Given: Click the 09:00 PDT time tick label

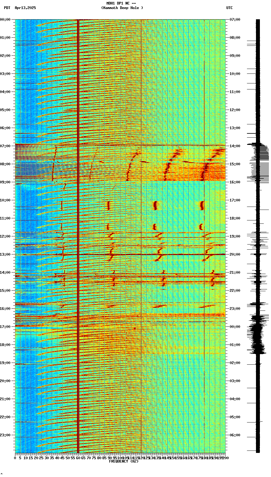Looking at the screenshot, I should pyautogui.click(x=5, y=182).
